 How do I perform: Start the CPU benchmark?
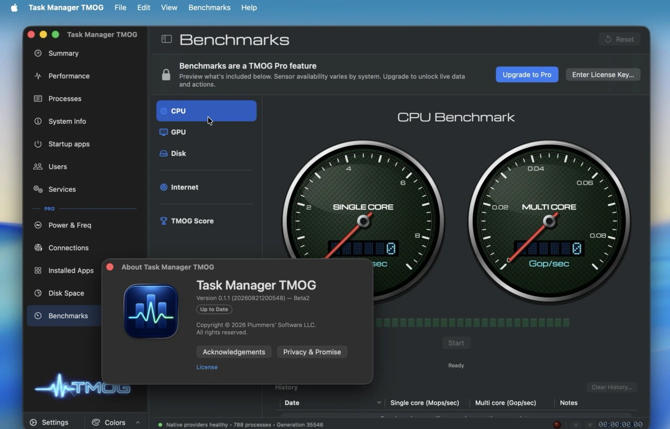click(456, 343)
